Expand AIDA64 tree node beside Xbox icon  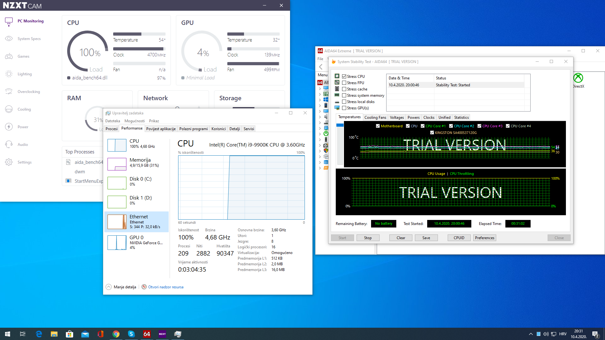tap(320, 134)
